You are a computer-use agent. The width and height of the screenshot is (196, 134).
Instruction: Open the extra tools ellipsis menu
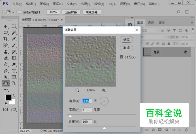6,90
